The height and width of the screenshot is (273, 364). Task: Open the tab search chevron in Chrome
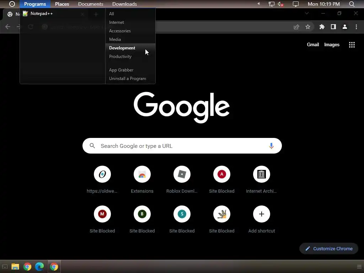pos(307,13)
